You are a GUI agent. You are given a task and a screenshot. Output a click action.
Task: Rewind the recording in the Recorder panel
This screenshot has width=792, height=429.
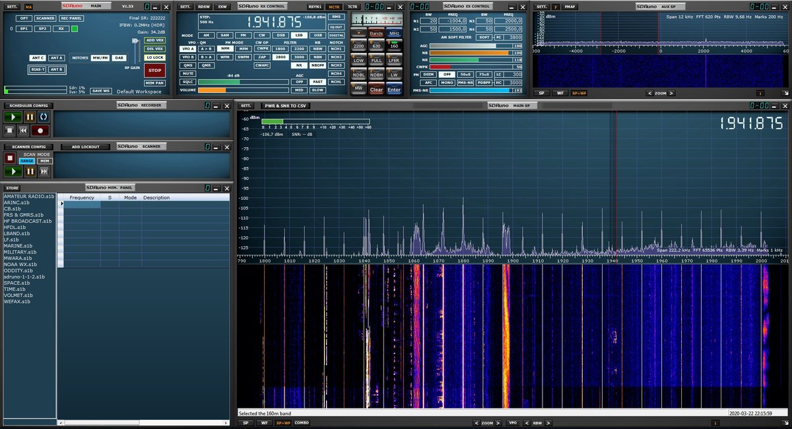coord(24,131)
